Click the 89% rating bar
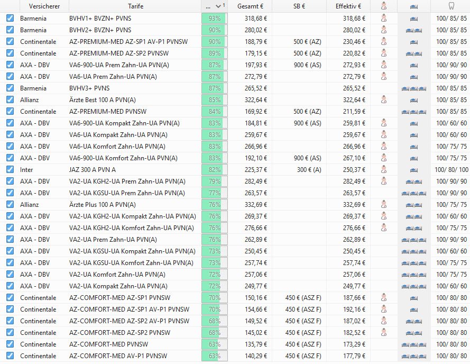The image size is (470, 364). (214, 53)
